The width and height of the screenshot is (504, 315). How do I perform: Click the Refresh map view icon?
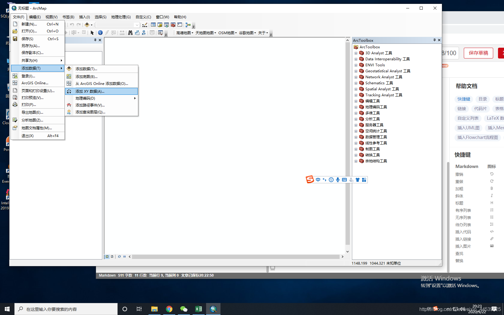click(119, 256)
